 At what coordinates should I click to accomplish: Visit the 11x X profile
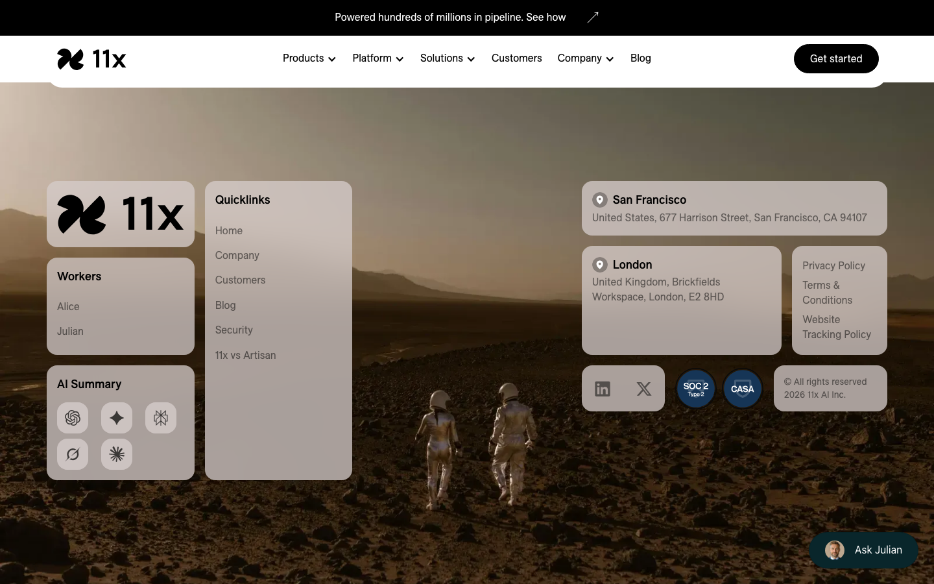click(644, 389)
